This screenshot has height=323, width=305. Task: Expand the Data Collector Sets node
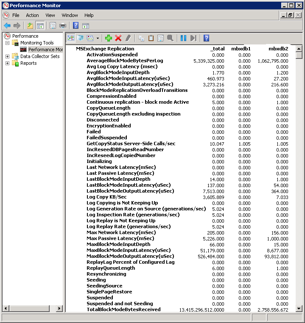click(x=8, y=56)
